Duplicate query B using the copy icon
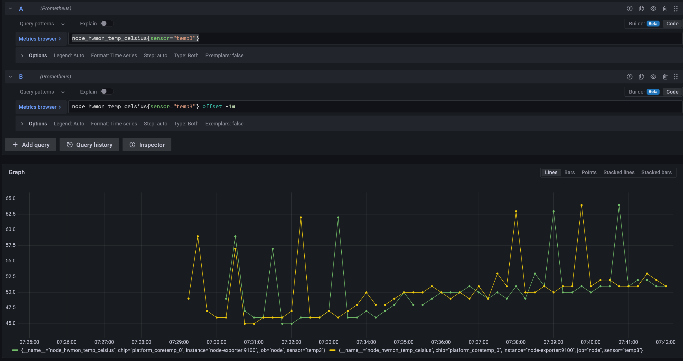This screenshot has height=361, width=683. [641, 76]
